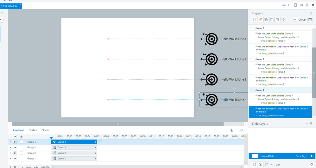Lock Group 3 in the timeline
Image resolution: width=316 pixels, height=168 pixels.
coord(21,147)
